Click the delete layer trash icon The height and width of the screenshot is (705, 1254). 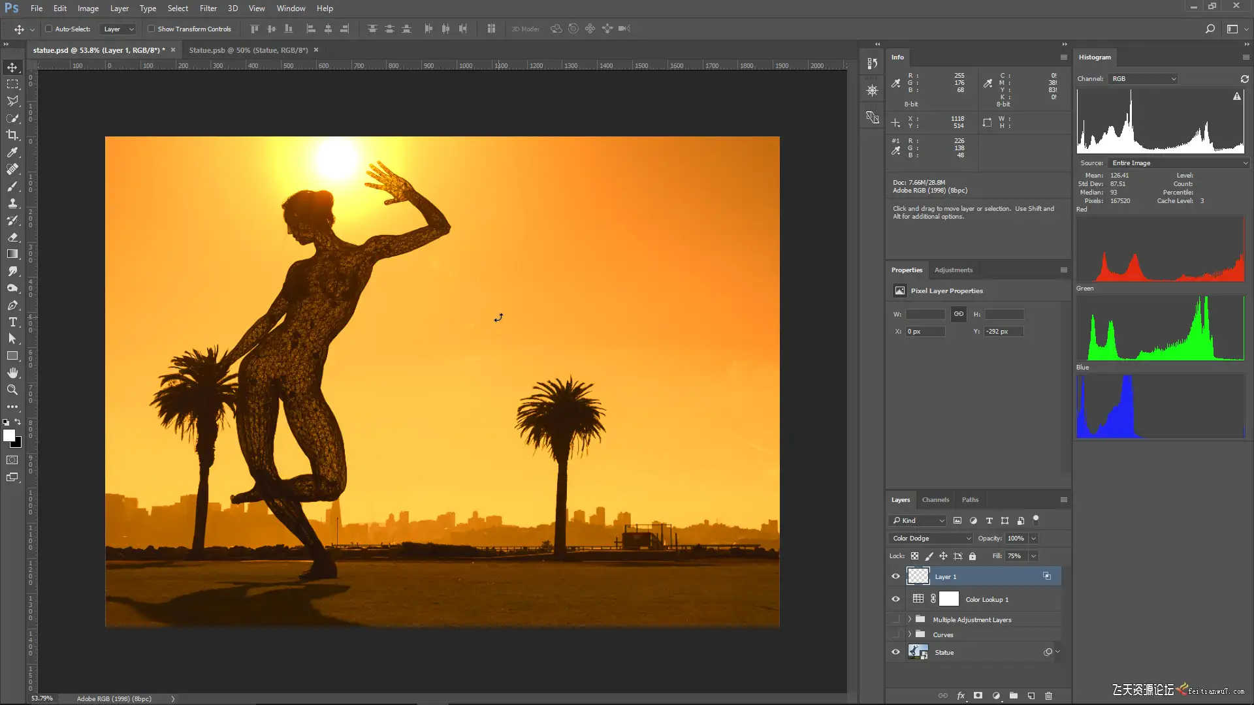1048,696
